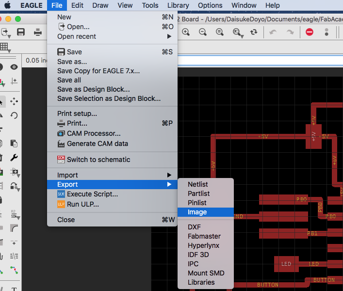Viewport: 343px width, 291px height.
Task: Click the Go traffic-light dots icon
Action: [x=327, y=32]
